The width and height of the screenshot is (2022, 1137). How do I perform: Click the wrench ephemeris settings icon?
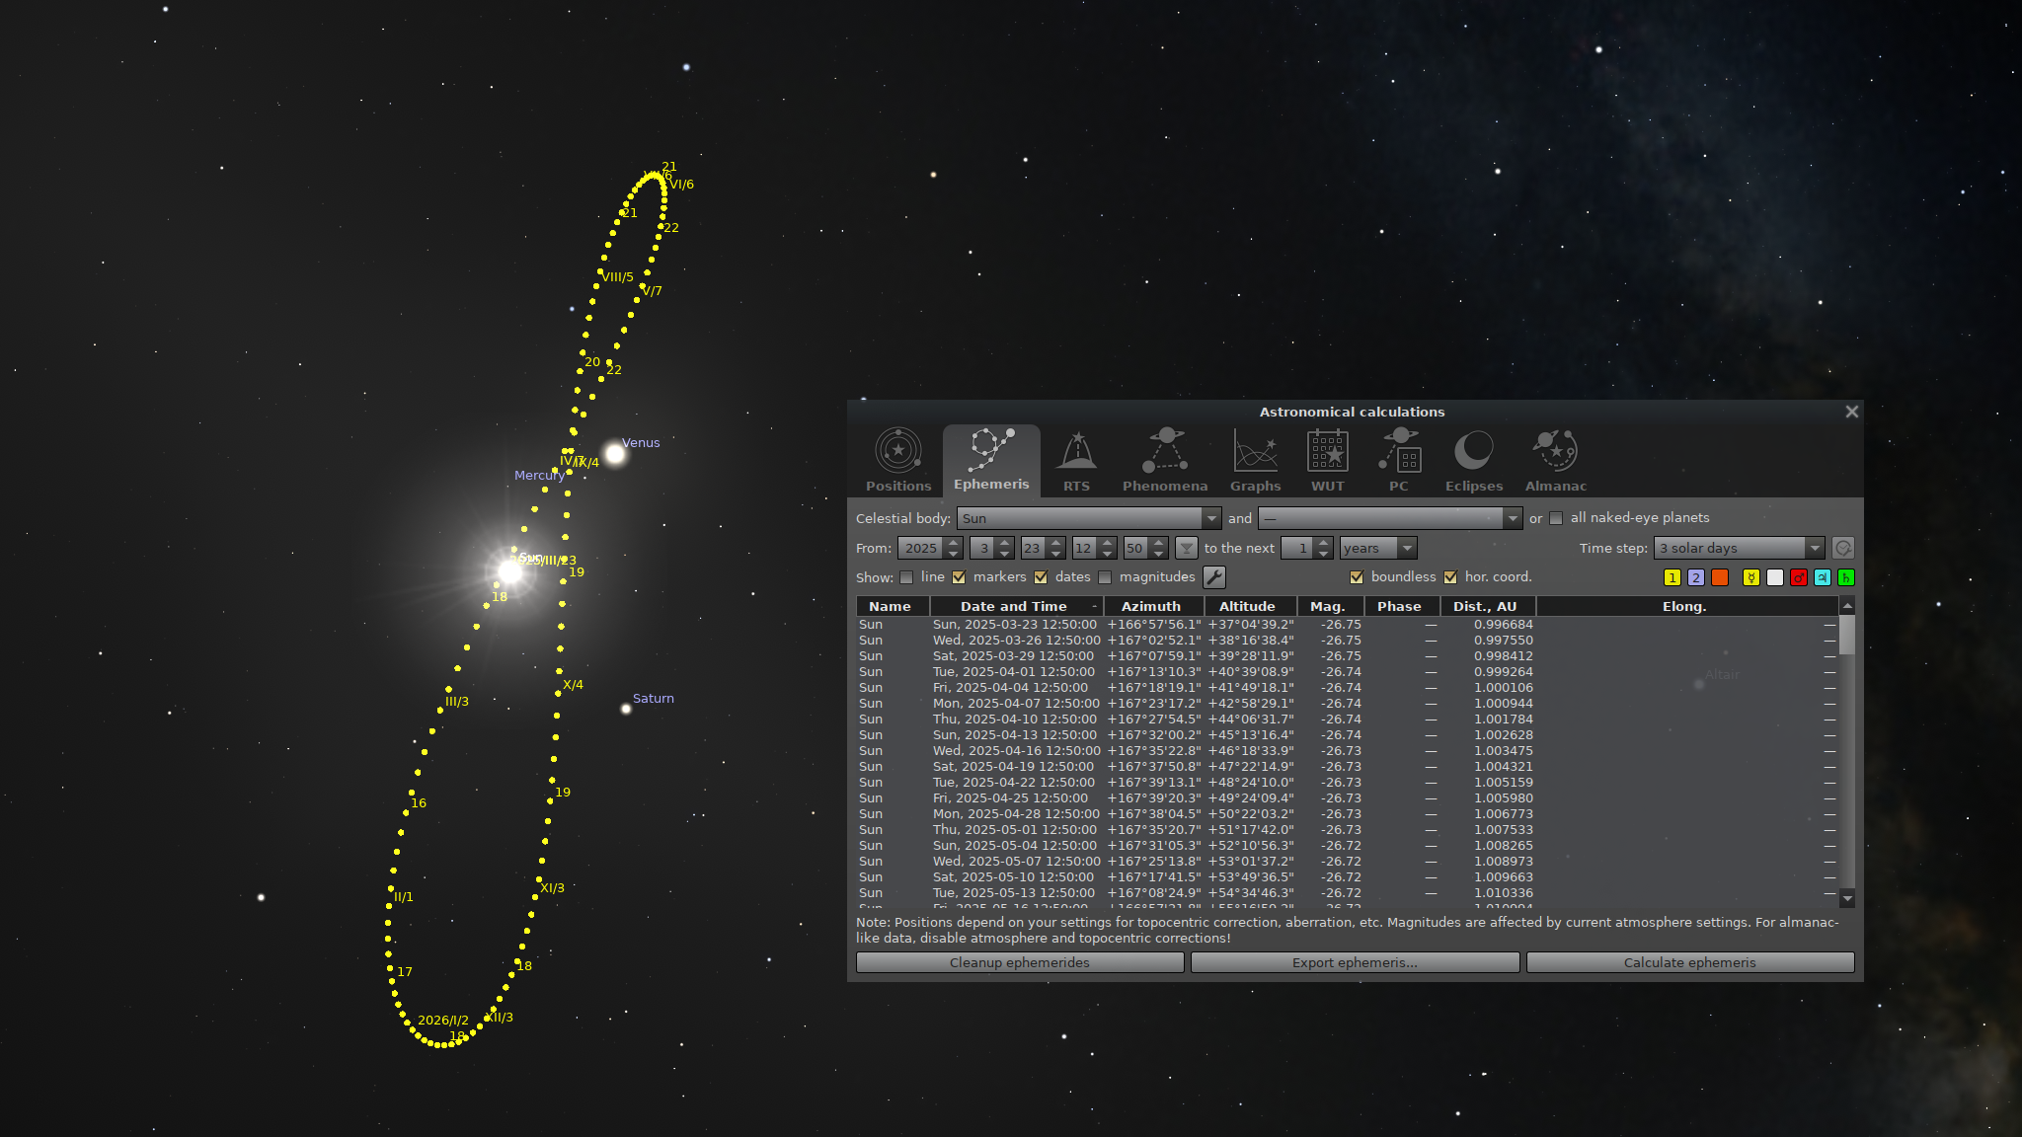1214,577
